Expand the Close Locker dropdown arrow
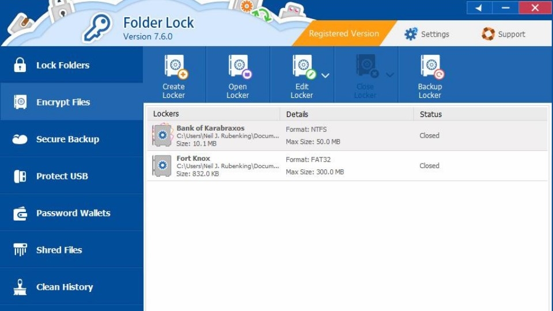The height and width of the screenshot is (311, 553). click(x=390, y=75)
